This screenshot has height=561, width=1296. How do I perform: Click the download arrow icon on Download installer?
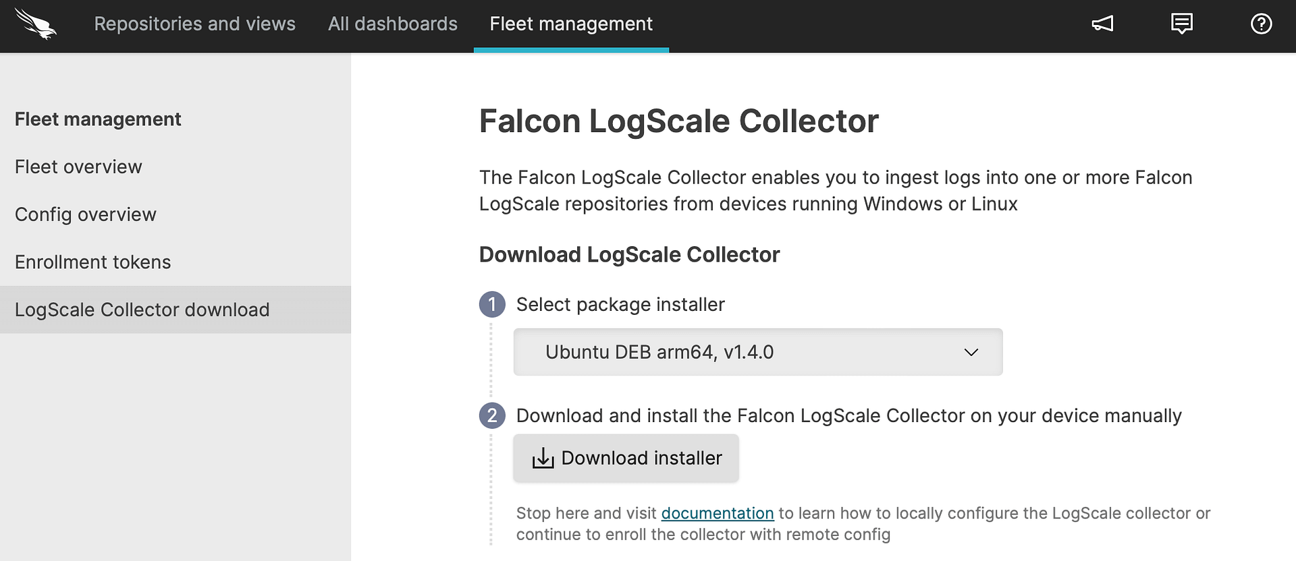542,458
